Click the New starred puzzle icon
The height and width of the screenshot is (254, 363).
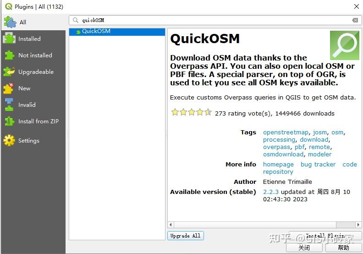coord(9,88)
